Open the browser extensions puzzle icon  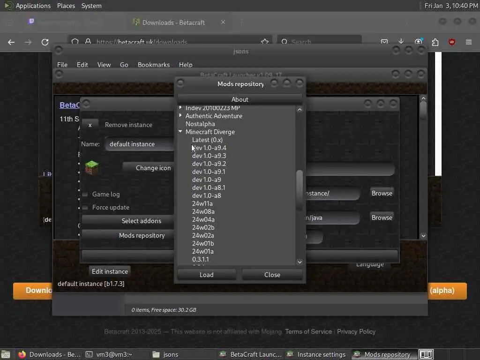[435, 42]
